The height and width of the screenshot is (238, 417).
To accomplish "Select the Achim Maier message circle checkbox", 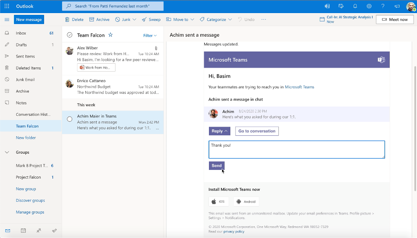I will pos(69,119).
